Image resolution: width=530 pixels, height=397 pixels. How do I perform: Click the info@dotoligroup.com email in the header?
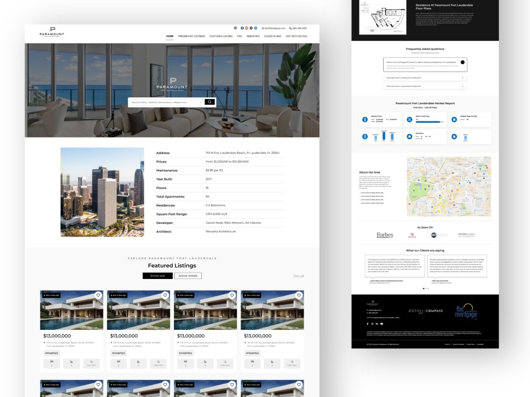tap(273, 29)
